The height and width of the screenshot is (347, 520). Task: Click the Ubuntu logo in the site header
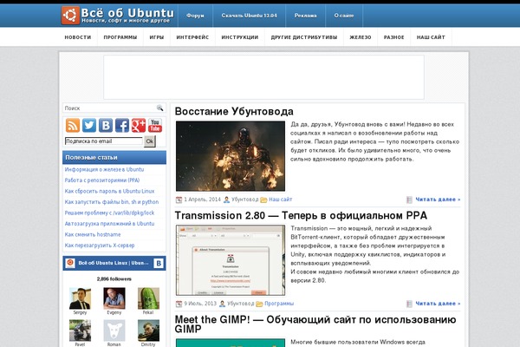(70, 16)
